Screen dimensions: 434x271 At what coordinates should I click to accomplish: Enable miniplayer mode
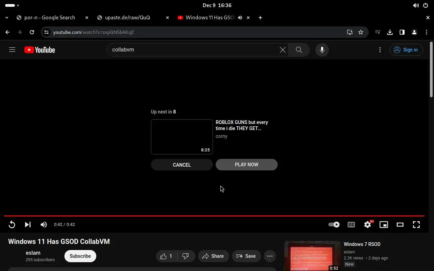click(x=384, y=225)
